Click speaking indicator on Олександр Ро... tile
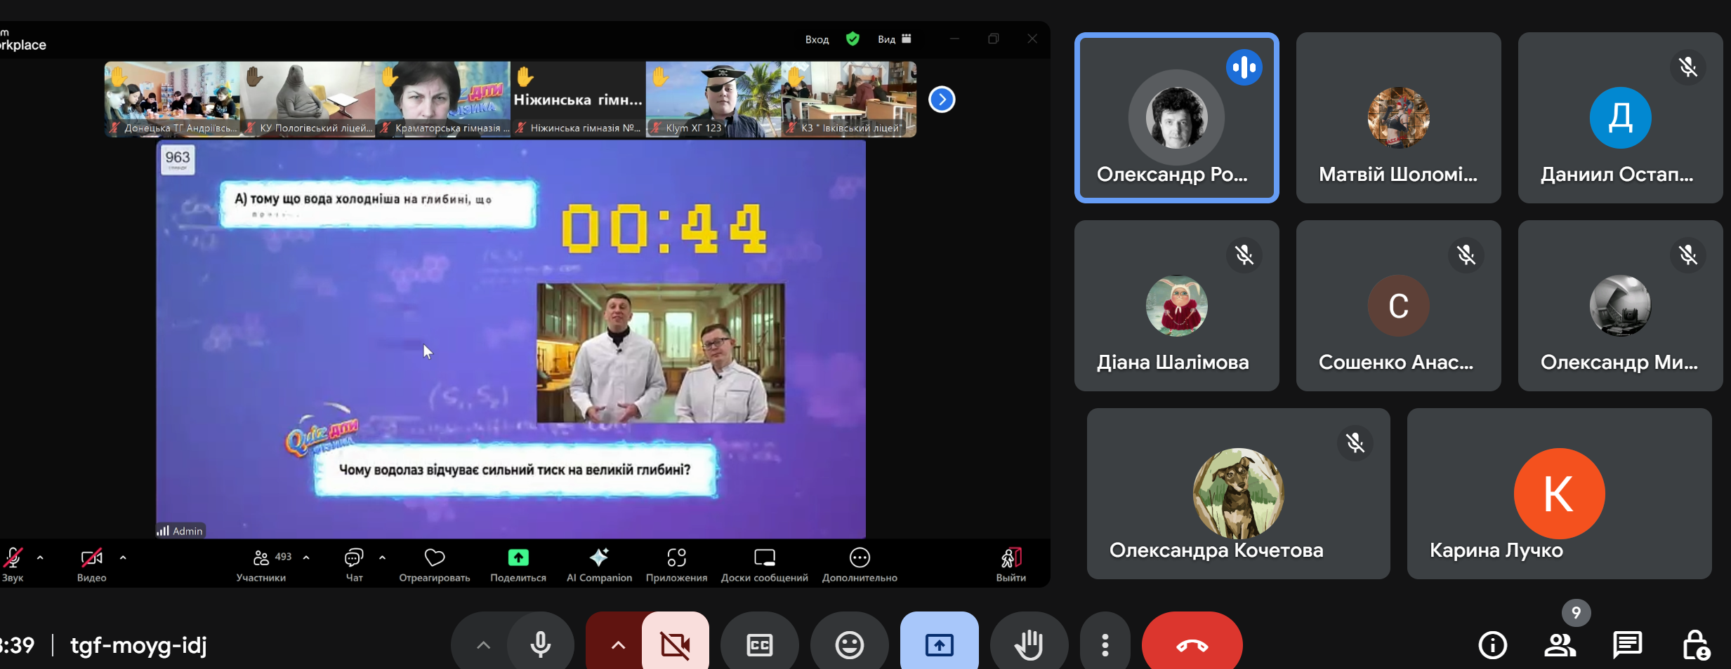The image size is (1731, 669). tap(1244, 67)
